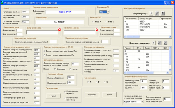Viewport: 175px width, 108px height.
Task: Click source file field Spec1.PRV
Action: (65, 12)
